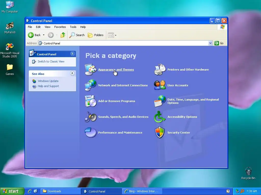Switch to the Bing Internet Explorer taskbar window
Screen dimensions: 261x195
(x=142, y=191)
